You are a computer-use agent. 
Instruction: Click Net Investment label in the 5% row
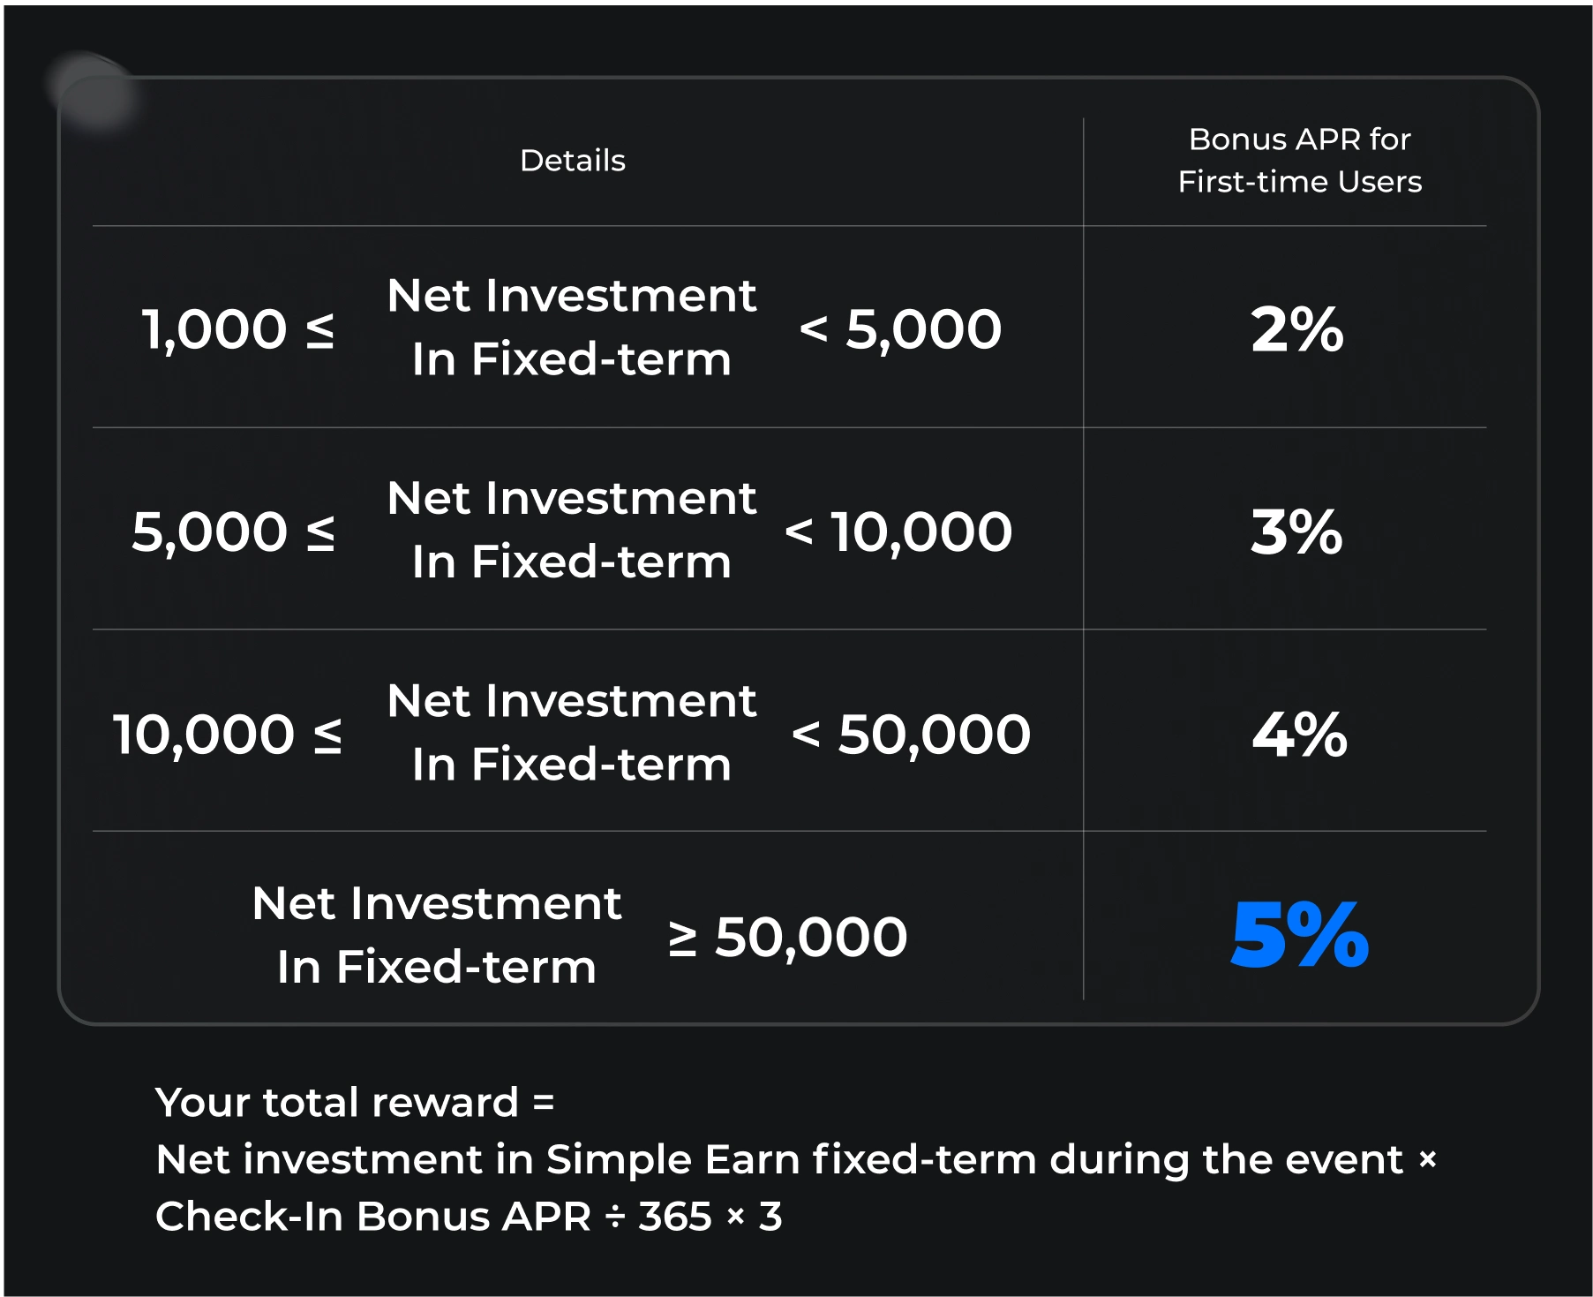pos(437,904)
